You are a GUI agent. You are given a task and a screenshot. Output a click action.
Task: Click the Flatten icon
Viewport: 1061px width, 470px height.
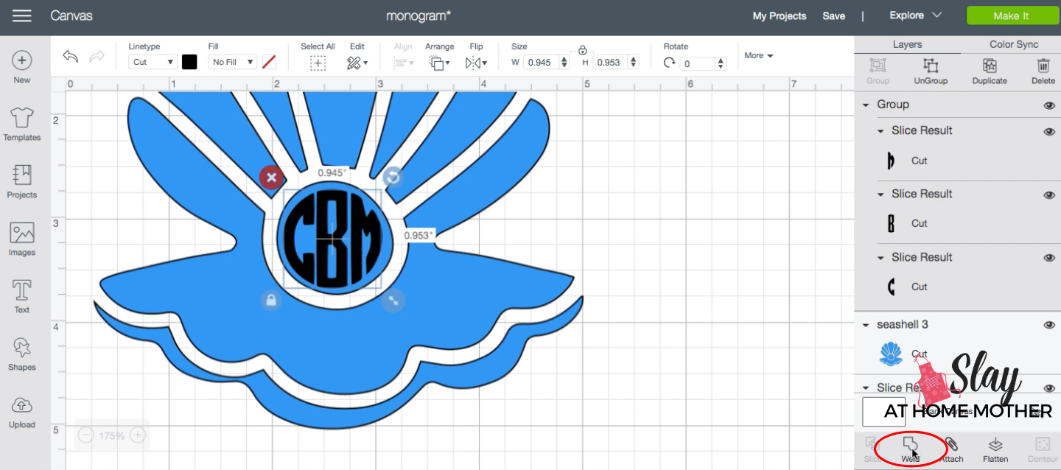pos(995,449)
